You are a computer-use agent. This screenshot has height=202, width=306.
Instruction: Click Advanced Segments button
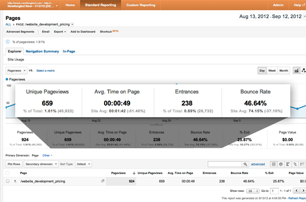click(x=20, y=31)
